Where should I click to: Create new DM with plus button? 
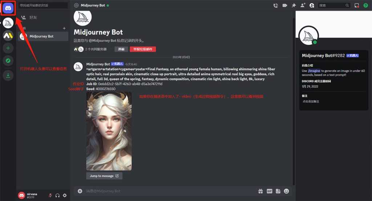64,28
